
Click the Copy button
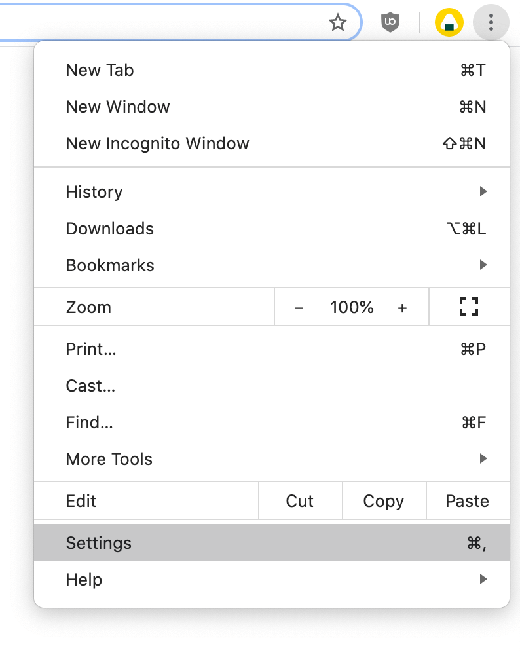click(384, 501)
